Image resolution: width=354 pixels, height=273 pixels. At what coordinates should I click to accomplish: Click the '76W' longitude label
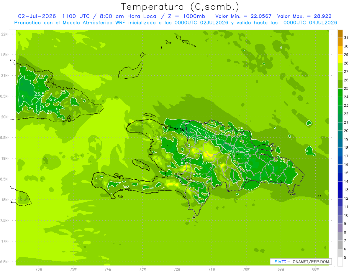point(39,269)
